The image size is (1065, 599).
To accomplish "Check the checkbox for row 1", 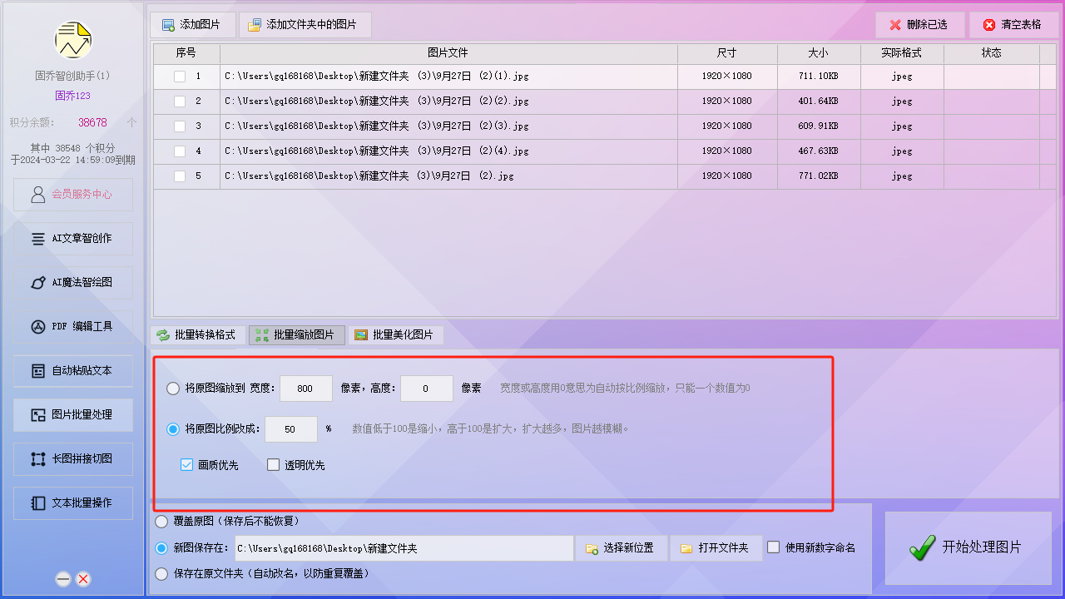I will 180,77.
